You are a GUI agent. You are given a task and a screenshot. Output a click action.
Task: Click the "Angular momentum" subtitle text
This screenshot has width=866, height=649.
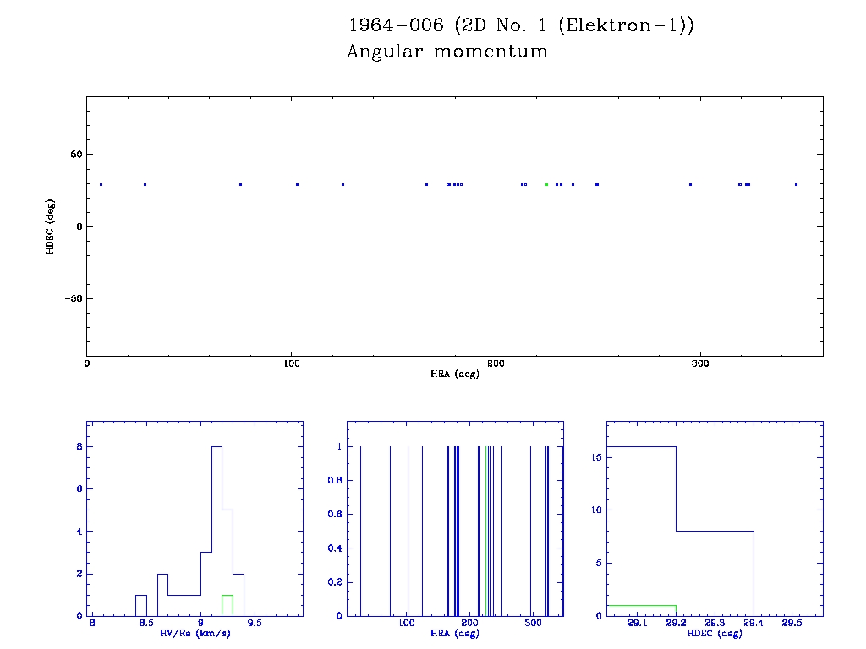pyautogui.click(x=447, y=52)
